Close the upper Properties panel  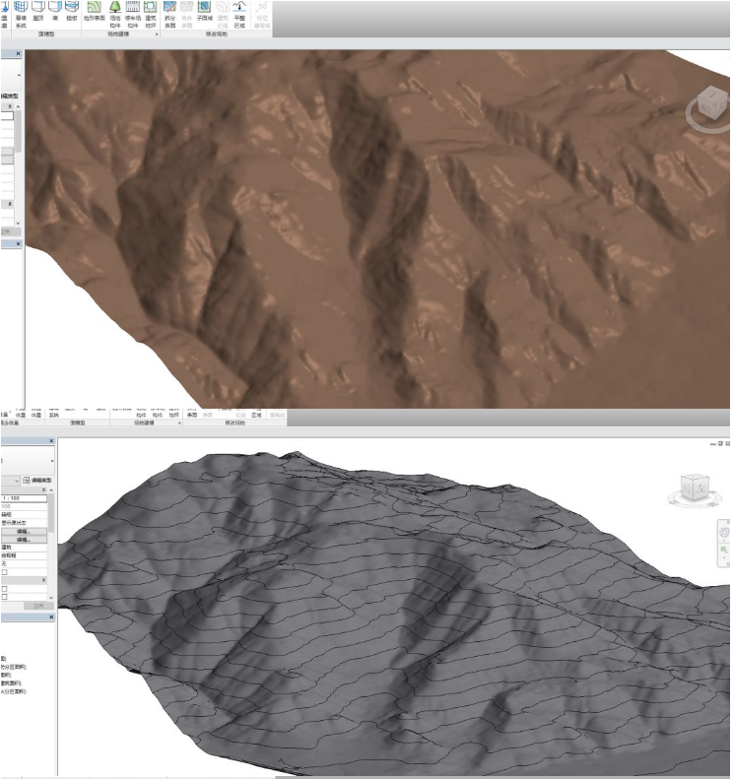click(x=19, y=53)
